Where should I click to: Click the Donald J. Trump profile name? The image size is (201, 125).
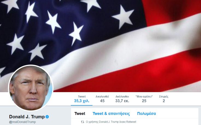pyautogui.click(x=27, y=117)
